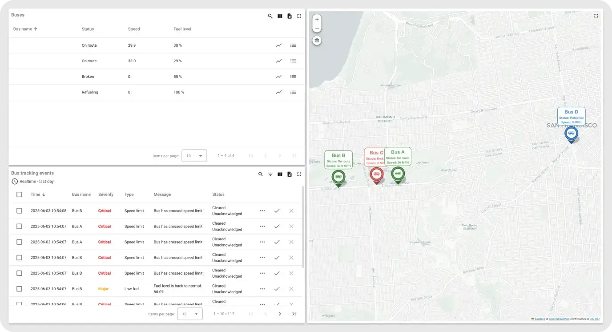
Task: Zoom in on the map
Action: (317, 20)
